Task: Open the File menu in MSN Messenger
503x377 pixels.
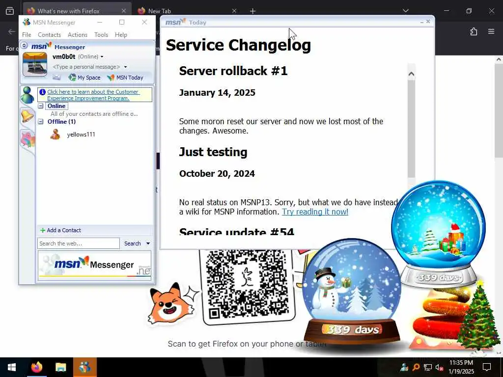Action: click(27, 35)
